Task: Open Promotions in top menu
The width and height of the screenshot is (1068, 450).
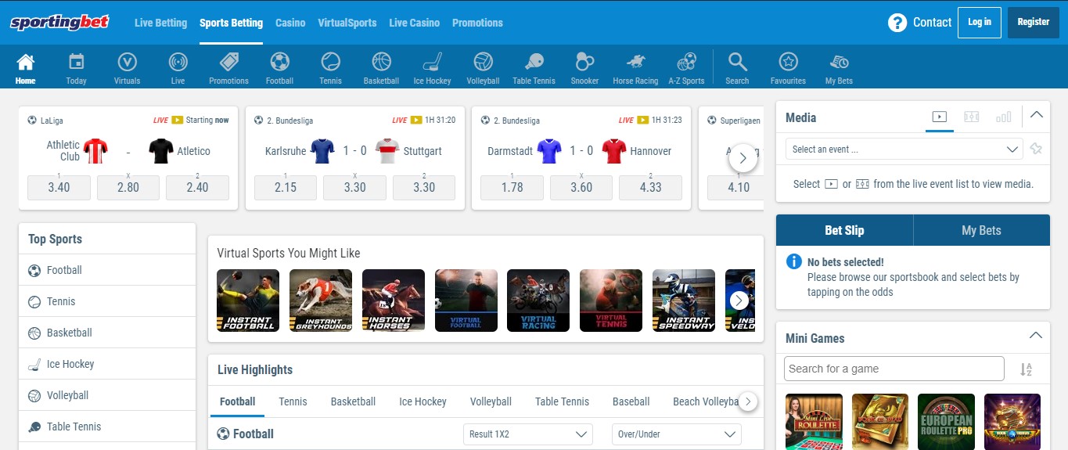Action: (x=477, y=23)
